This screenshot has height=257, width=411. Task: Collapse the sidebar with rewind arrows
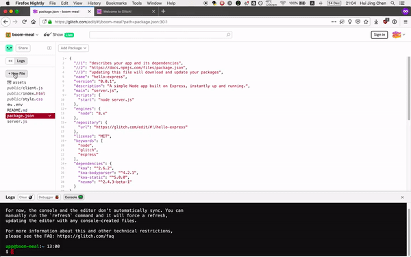tap(10, 61)
